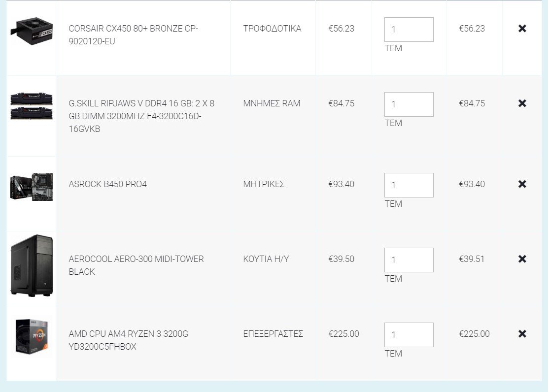Open the Ryzen processor box thumbnail
Screen dimensions: 548x392
coord(32,336)
